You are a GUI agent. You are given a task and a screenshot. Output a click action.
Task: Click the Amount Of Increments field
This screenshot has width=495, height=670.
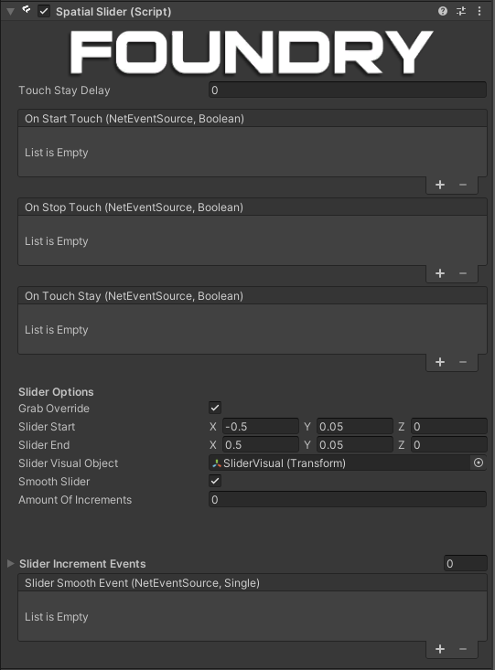coord(348,499)
